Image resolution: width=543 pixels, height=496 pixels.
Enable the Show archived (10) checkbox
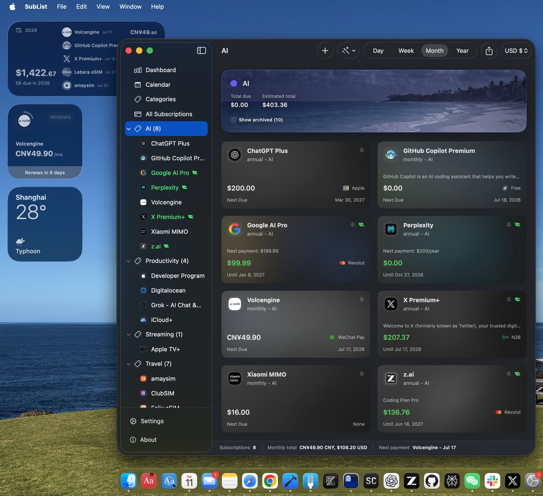point(233,120)
